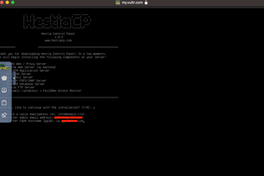Click the VNC favicon in the title bar
Screen dimensions: 264x176
[118, 3]
